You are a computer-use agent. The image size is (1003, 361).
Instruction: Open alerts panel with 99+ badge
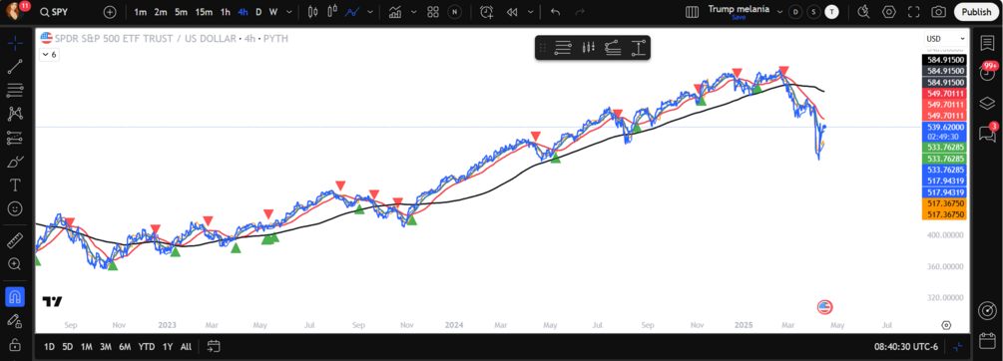pyautogui.click(x=987, y=72)
